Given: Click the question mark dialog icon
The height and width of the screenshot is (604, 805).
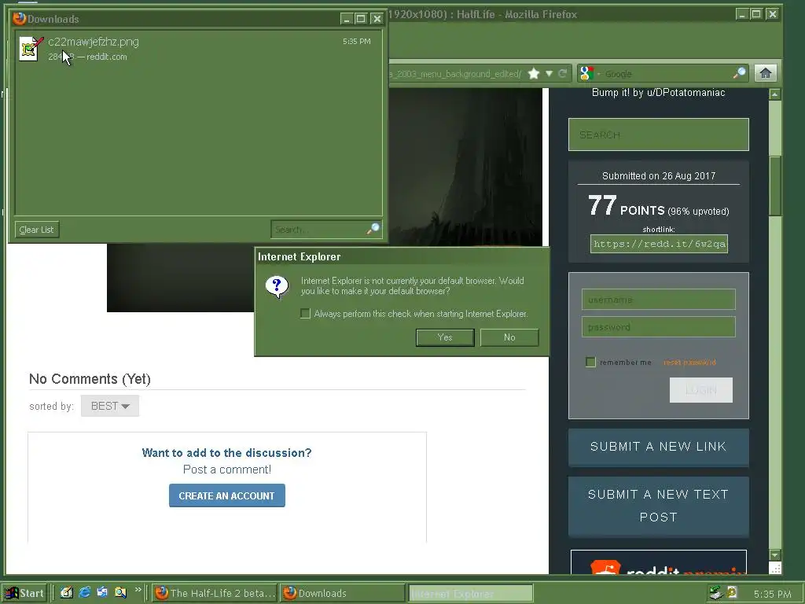Looking at the screenshot, I should pyautogui.click(x=278, y=286).
